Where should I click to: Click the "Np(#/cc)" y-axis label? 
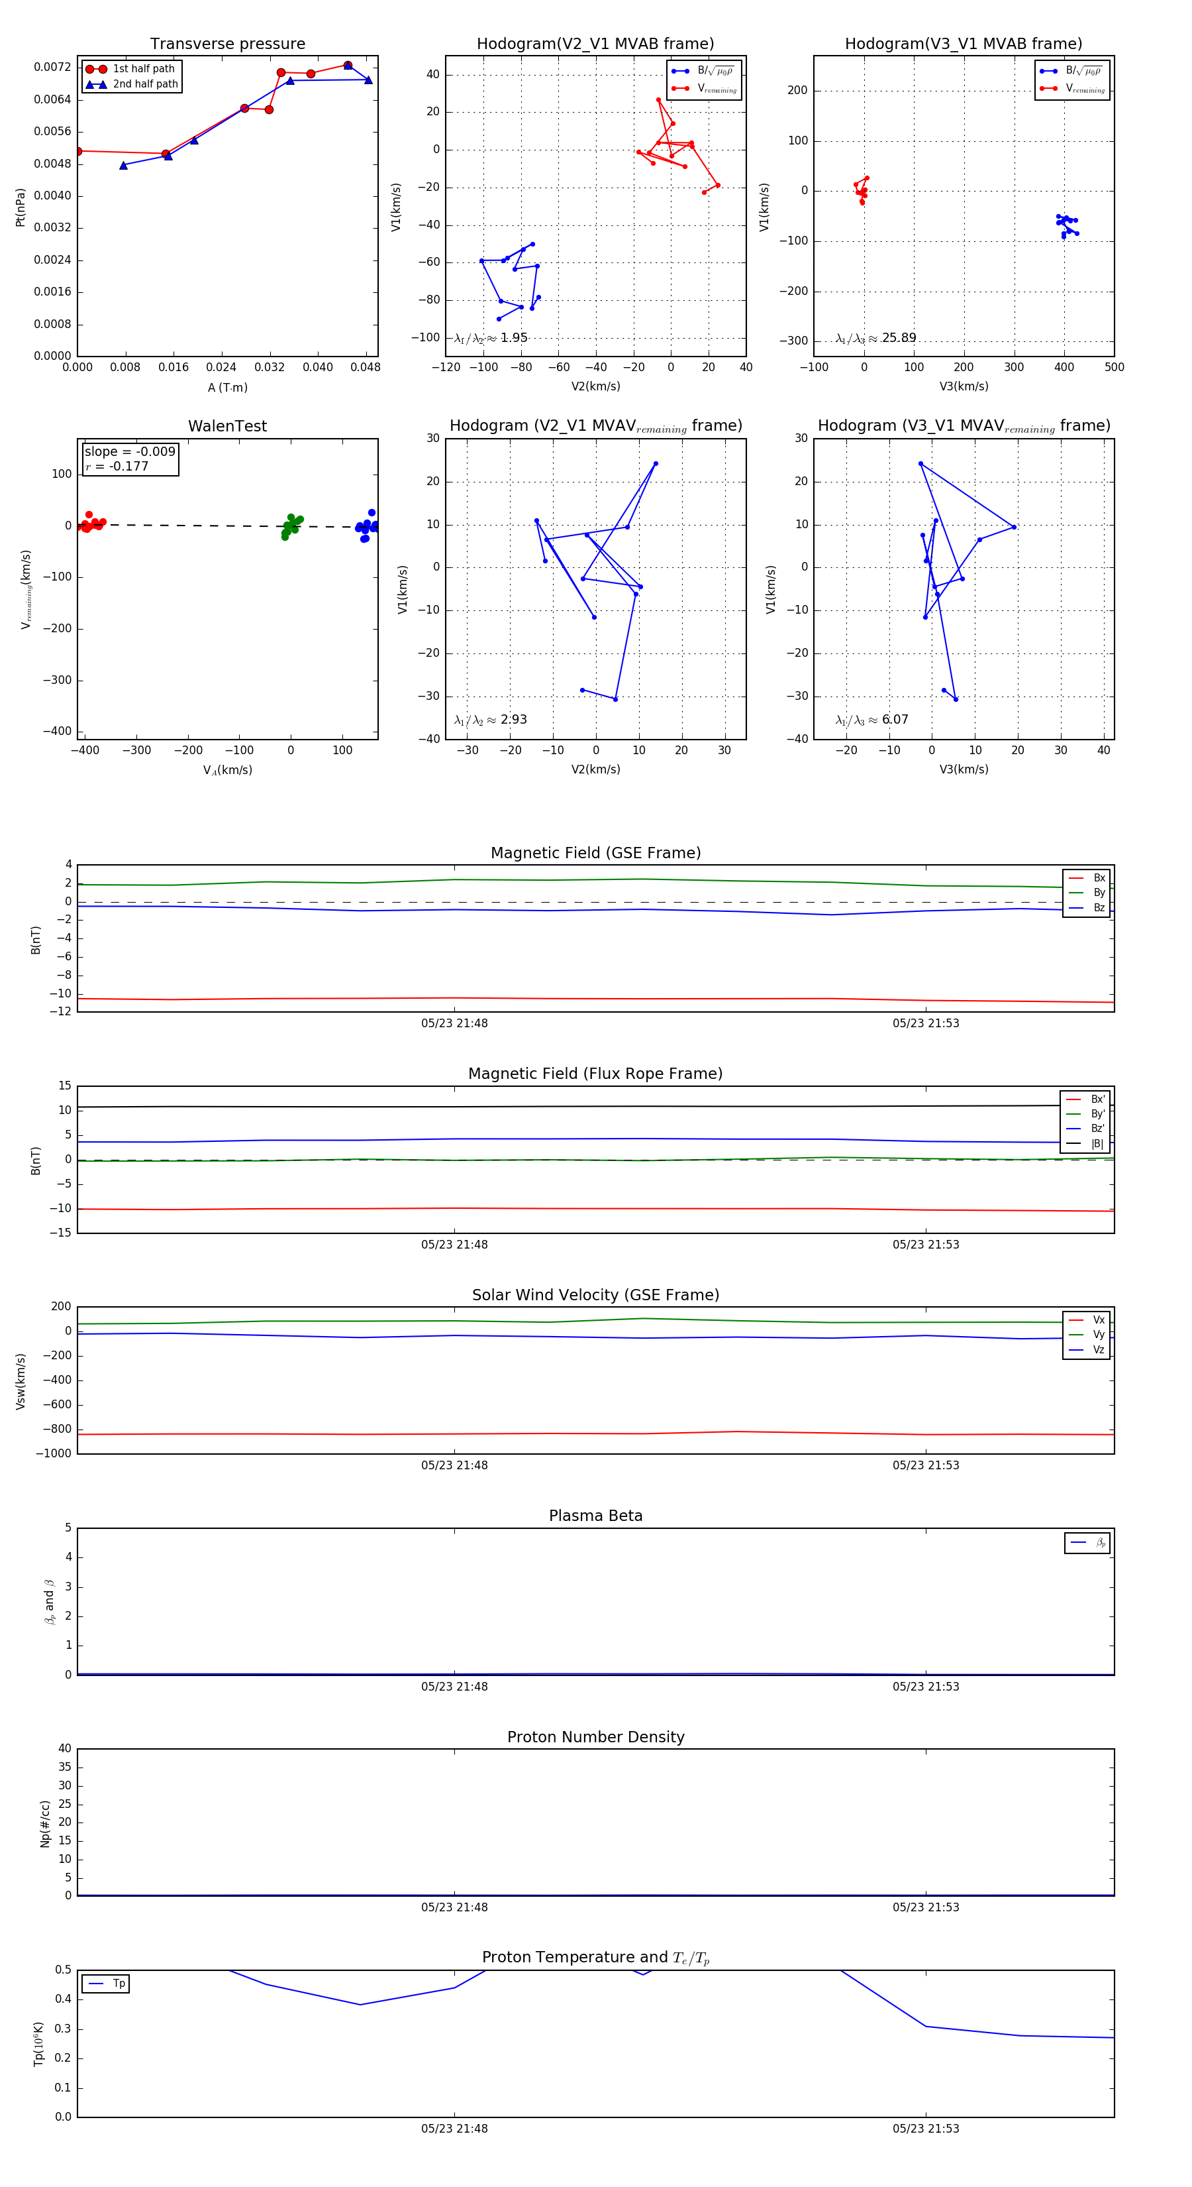[x=46, y=1824]
